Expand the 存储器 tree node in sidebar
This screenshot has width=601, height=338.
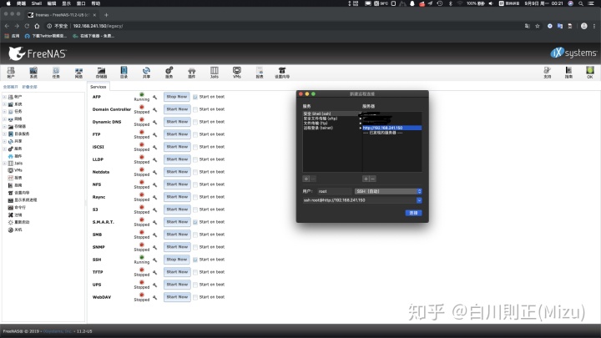(5, 127)
